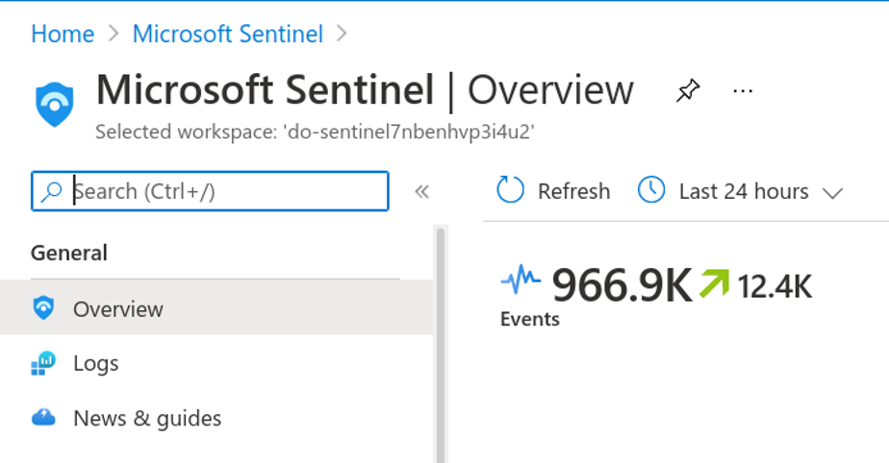
Task: Go to Home via the breadcrumb
Action: tap(63, 35)
